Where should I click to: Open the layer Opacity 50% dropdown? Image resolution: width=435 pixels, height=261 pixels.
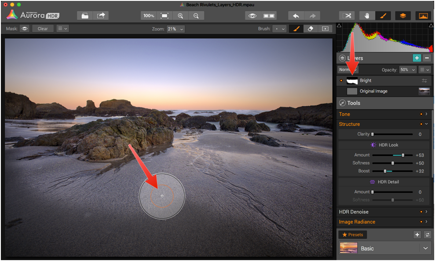[x=407, y=70]
